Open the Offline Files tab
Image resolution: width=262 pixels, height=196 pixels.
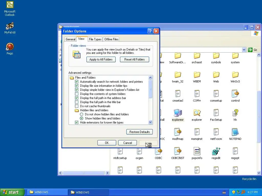click(111, 39)
